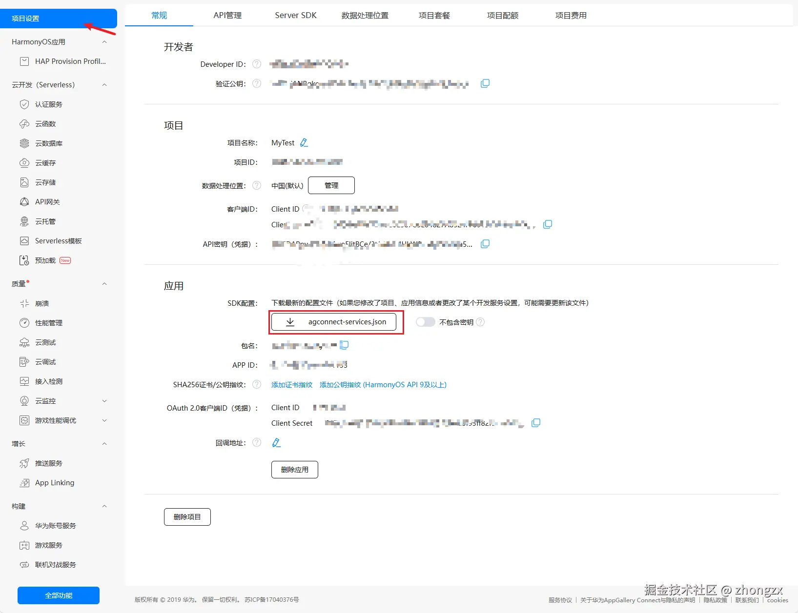Collapse the 质量 section

pos(104,284)
